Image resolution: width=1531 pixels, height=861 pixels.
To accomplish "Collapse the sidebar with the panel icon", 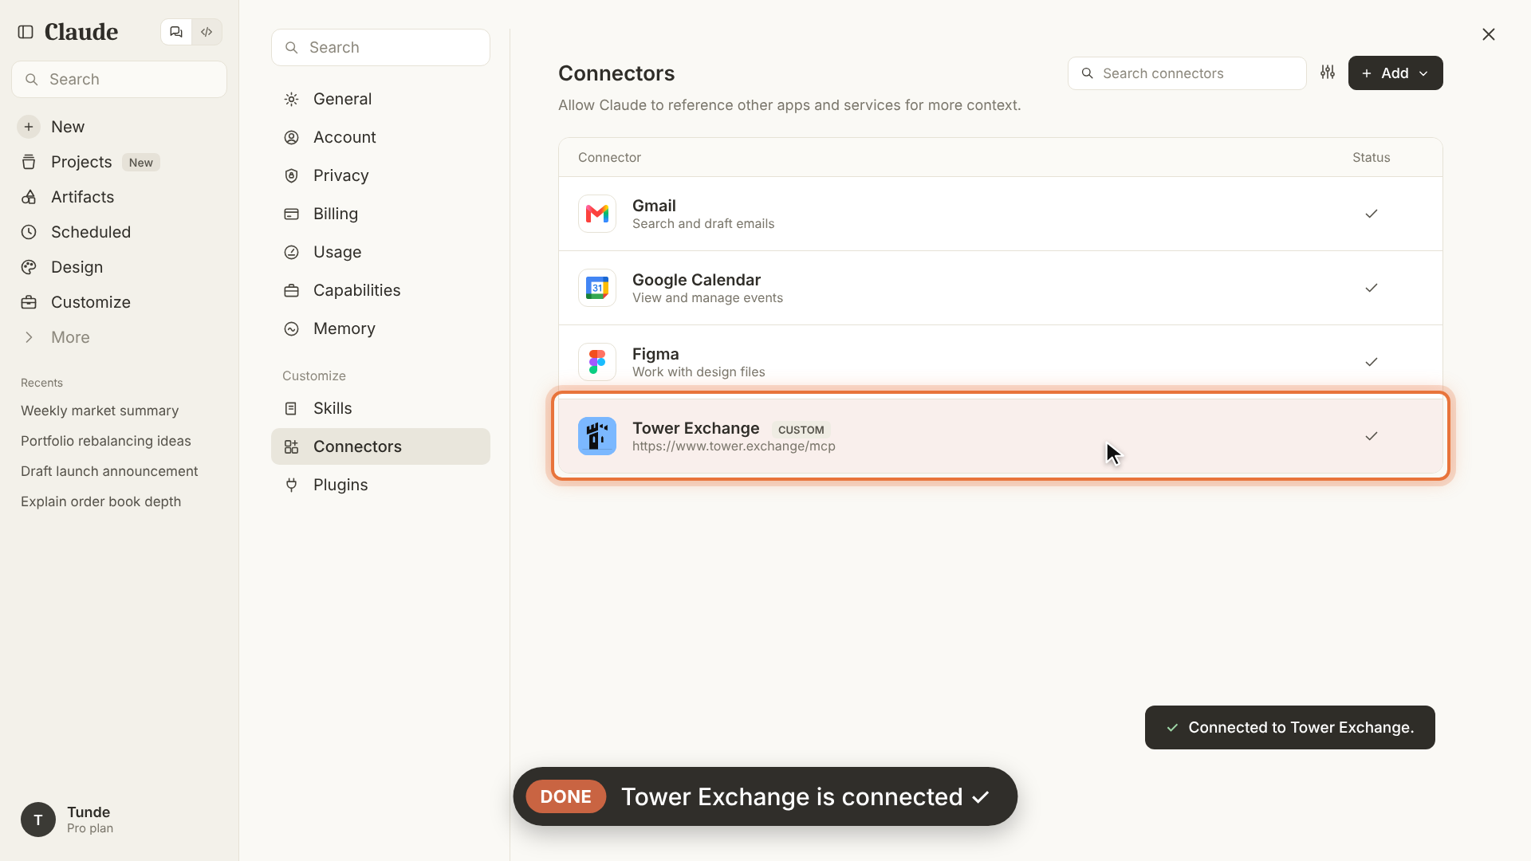I will point(26,32).
